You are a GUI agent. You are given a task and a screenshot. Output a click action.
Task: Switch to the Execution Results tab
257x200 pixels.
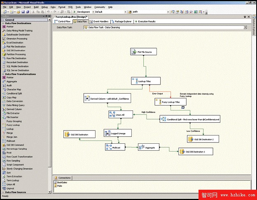[x=145, y=21]
